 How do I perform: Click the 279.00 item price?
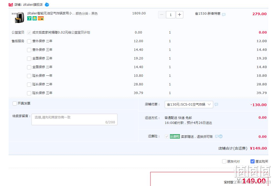point(259,14)
